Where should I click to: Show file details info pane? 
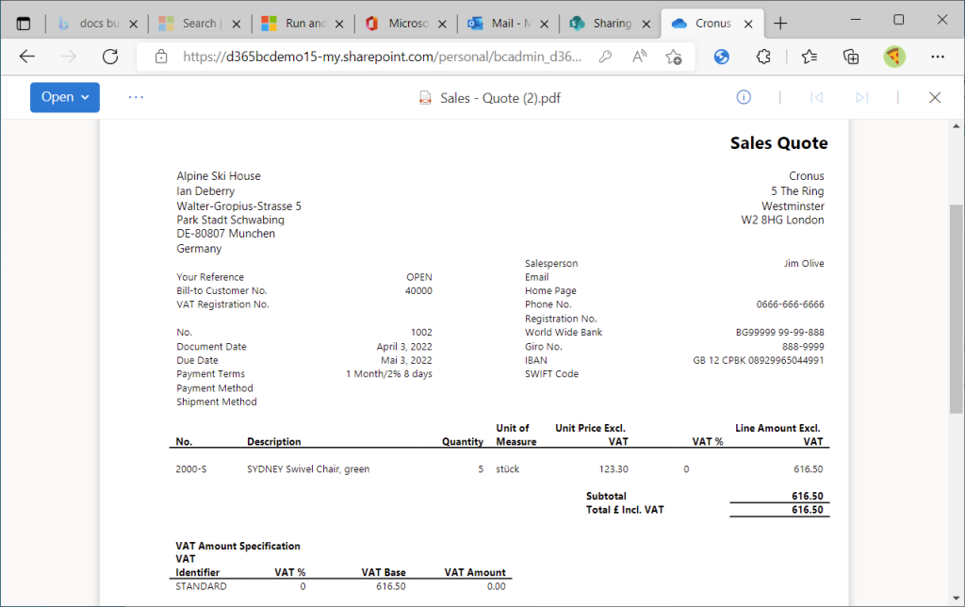click(744, 97)
